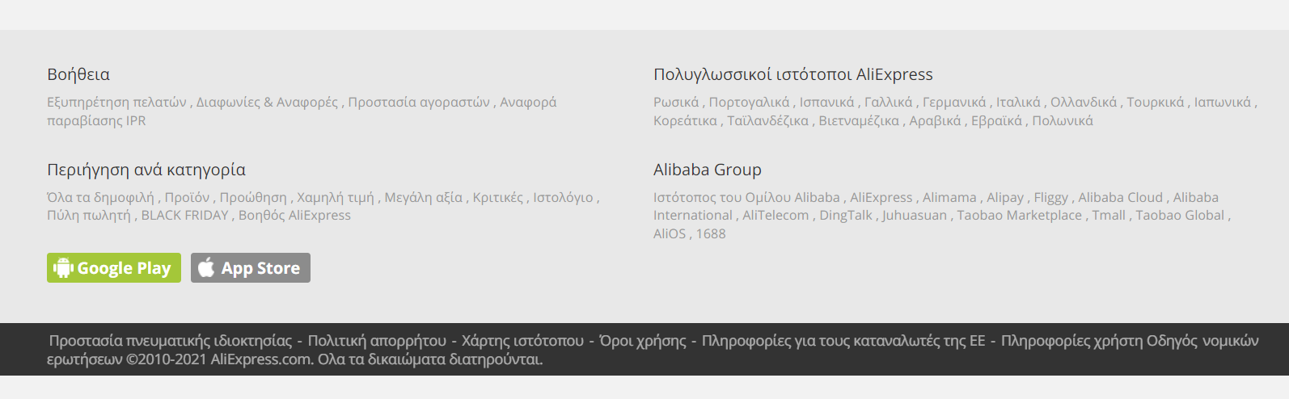Select the Ισπανικά language site link

[x=826, y=102]
